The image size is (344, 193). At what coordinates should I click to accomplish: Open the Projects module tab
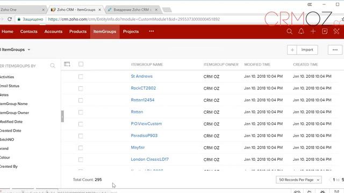pos(131,32)
